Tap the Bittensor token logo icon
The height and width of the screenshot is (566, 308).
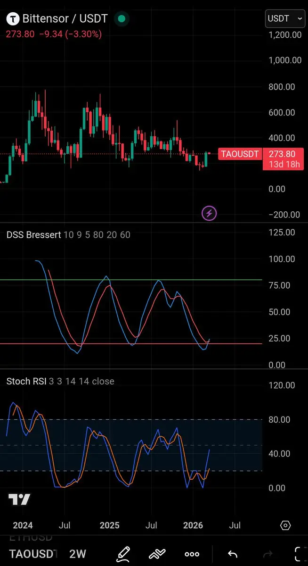tap(13, 19)
